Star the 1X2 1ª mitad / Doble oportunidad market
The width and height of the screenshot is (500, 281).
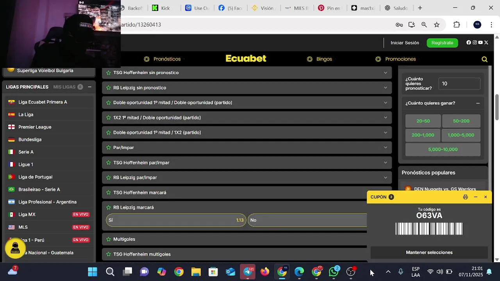[x=109, y=117]
